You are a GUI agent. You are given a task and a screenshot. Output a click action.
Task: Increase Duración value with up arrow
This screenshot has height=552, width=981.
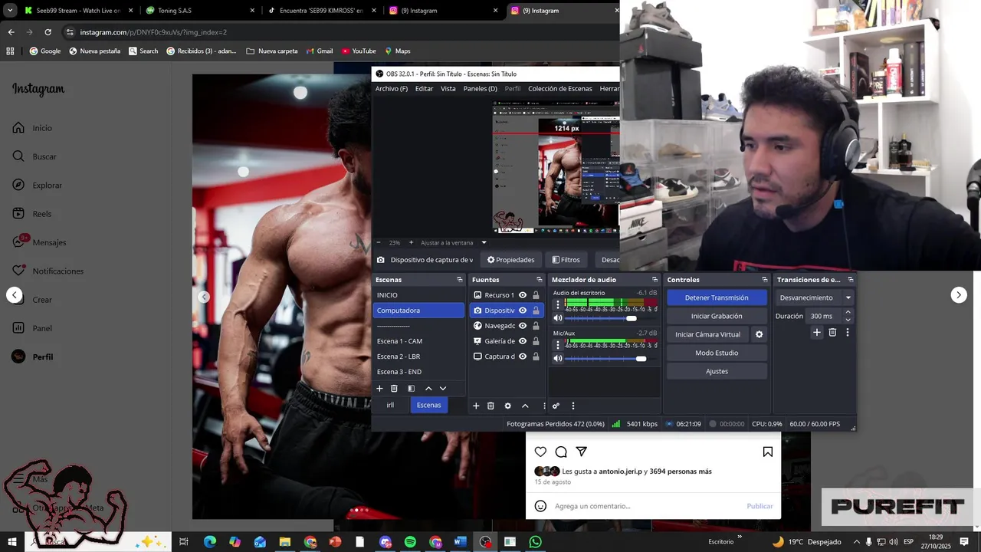[848, 312]
